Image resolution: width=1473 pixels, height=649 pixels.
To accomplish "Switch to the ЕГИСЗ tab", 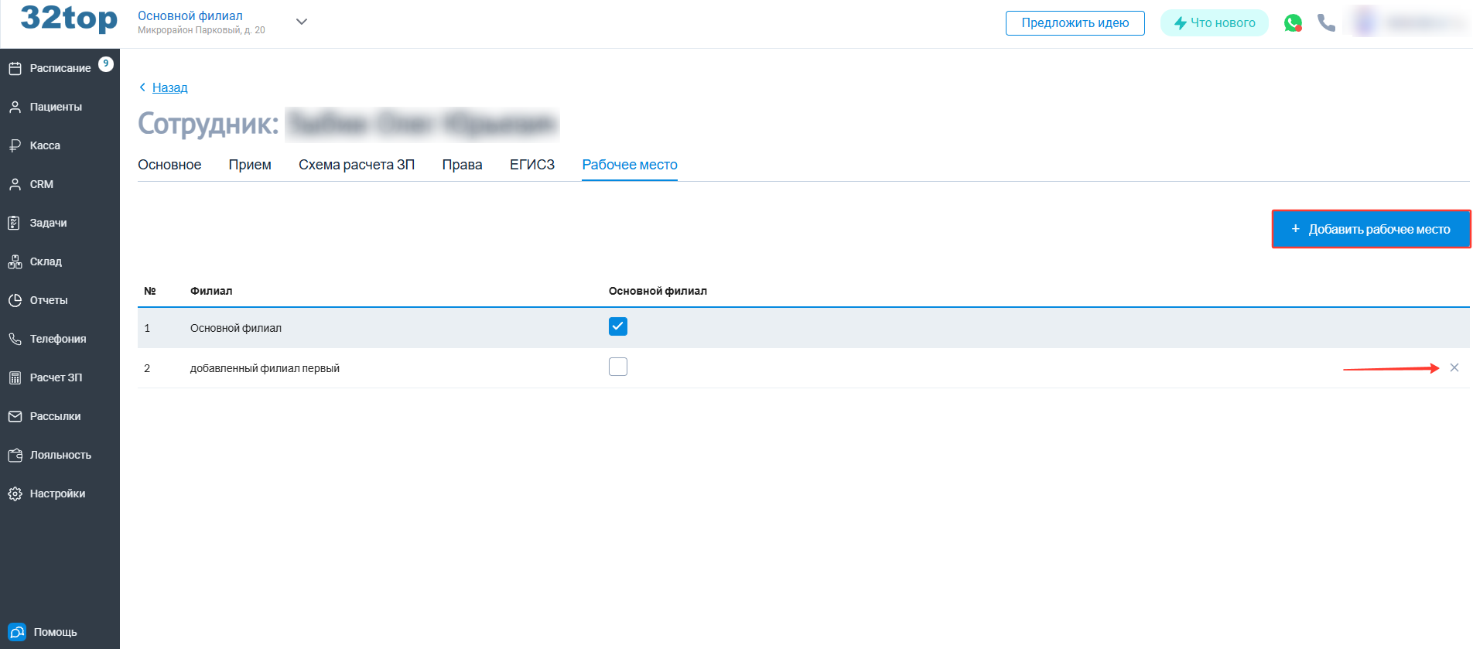I will pos(531,165).
